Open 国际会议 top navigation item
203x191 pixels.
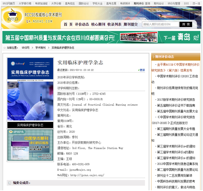click(84, 4)
